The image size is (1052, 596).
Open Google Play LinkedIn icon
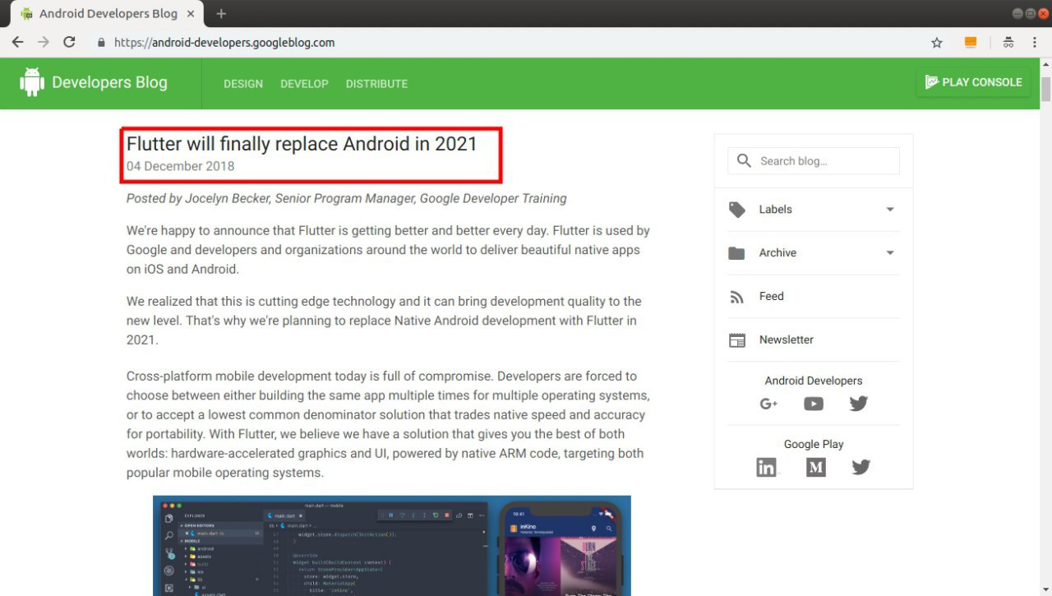pyautogui.click(x=767, y=467)
